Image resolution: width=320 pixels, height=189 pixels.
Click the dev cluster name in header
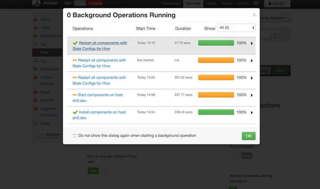tap(68, 3)
